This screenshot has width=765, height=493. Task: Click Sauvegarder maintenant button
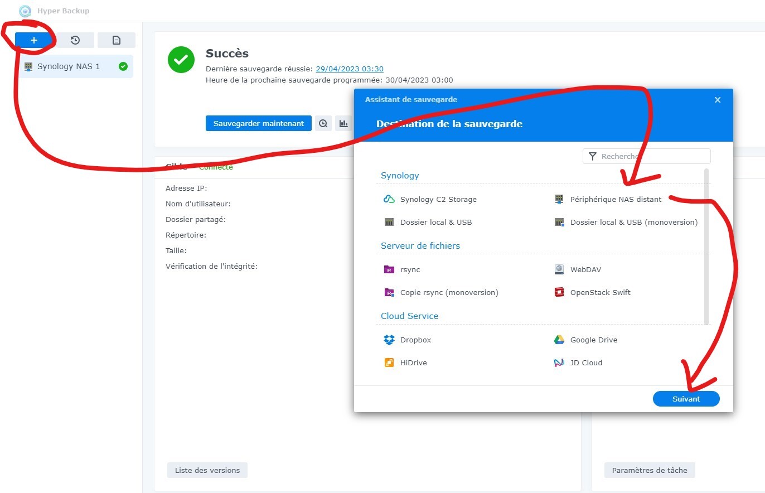tap(259, 123)
